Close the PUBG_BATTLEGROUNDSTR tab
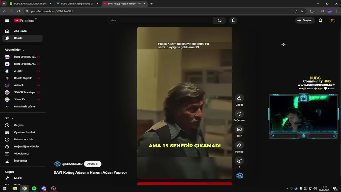The image size is (341, 192). tap(50, 4)
